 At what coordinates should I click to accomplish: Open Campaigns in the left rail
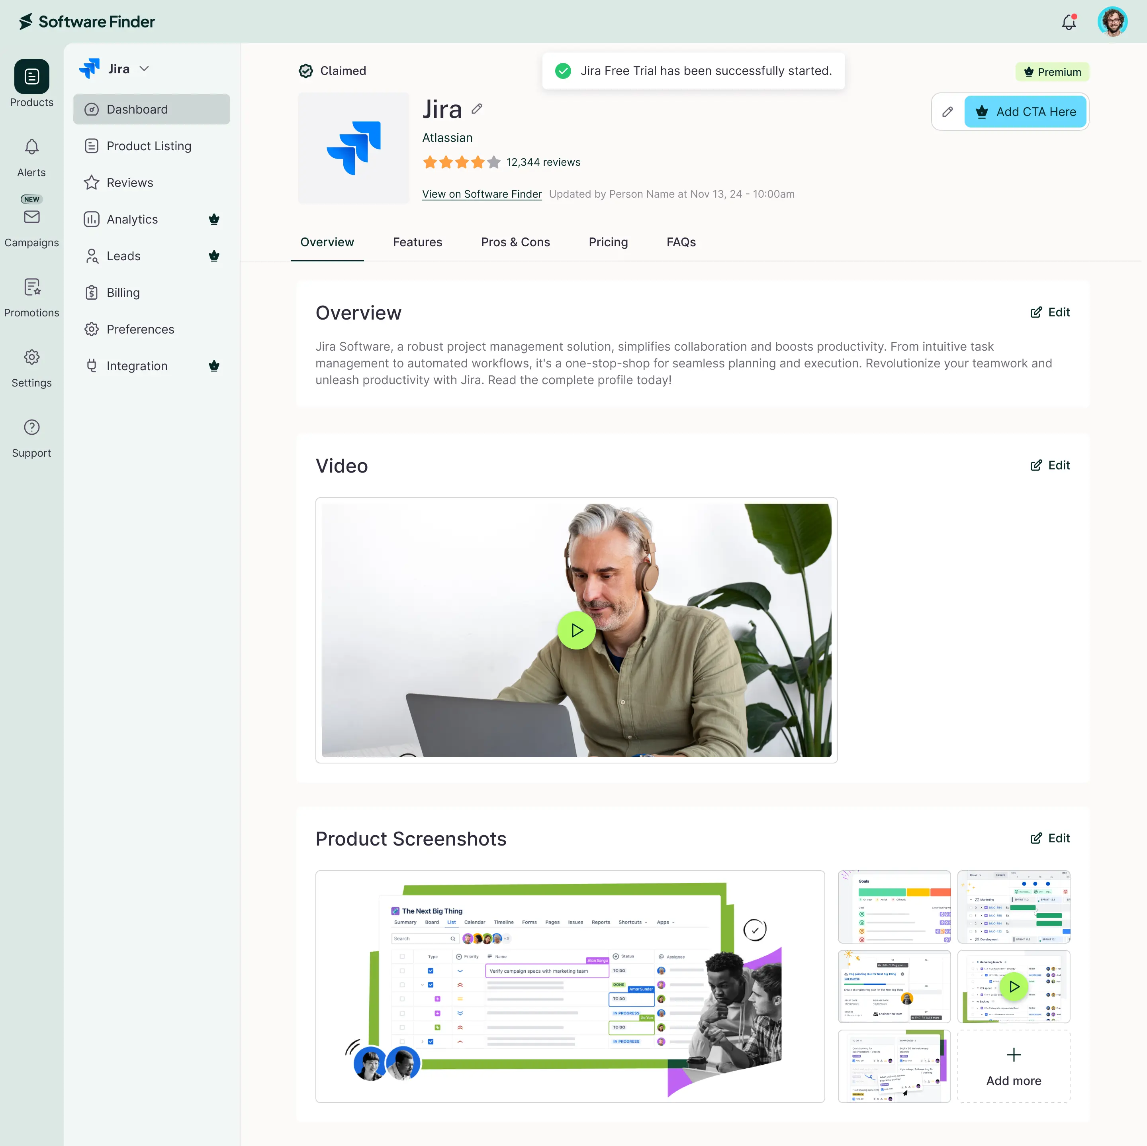point(31,222)
